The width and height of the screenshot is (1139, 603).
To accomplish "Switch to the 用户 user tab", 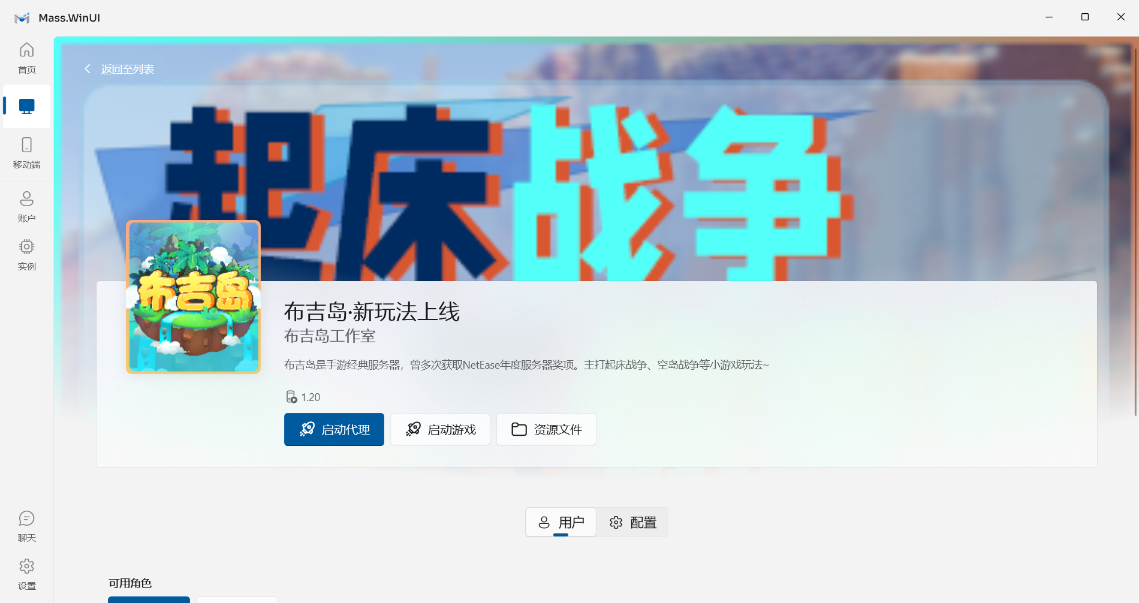I will tap(561, 522).
